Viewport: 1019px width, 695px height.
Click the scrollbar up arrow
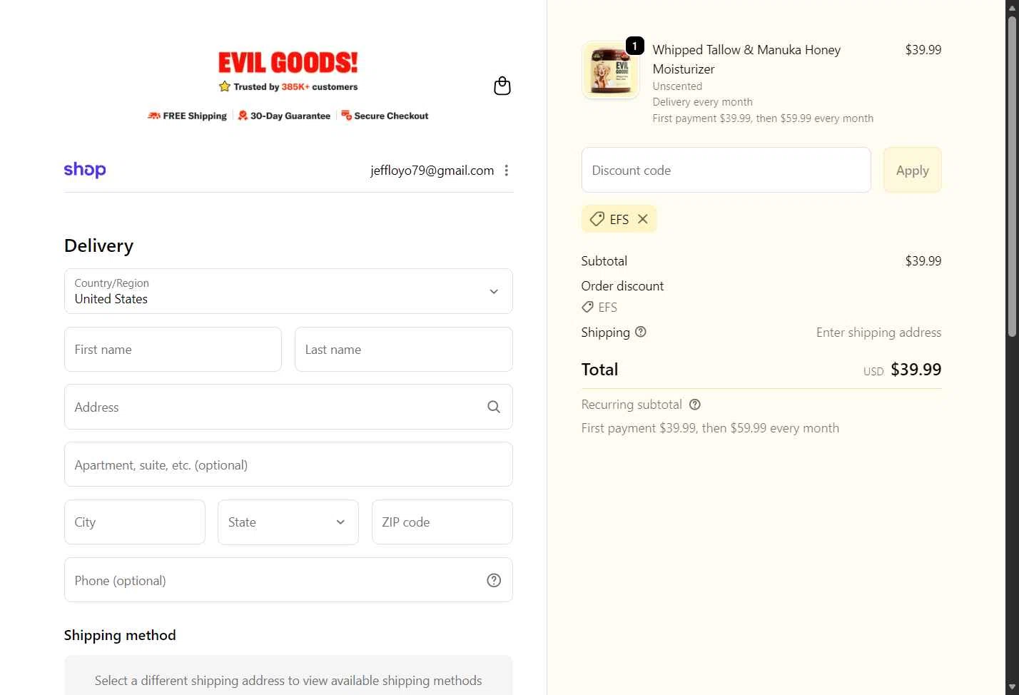[1012, 6]
